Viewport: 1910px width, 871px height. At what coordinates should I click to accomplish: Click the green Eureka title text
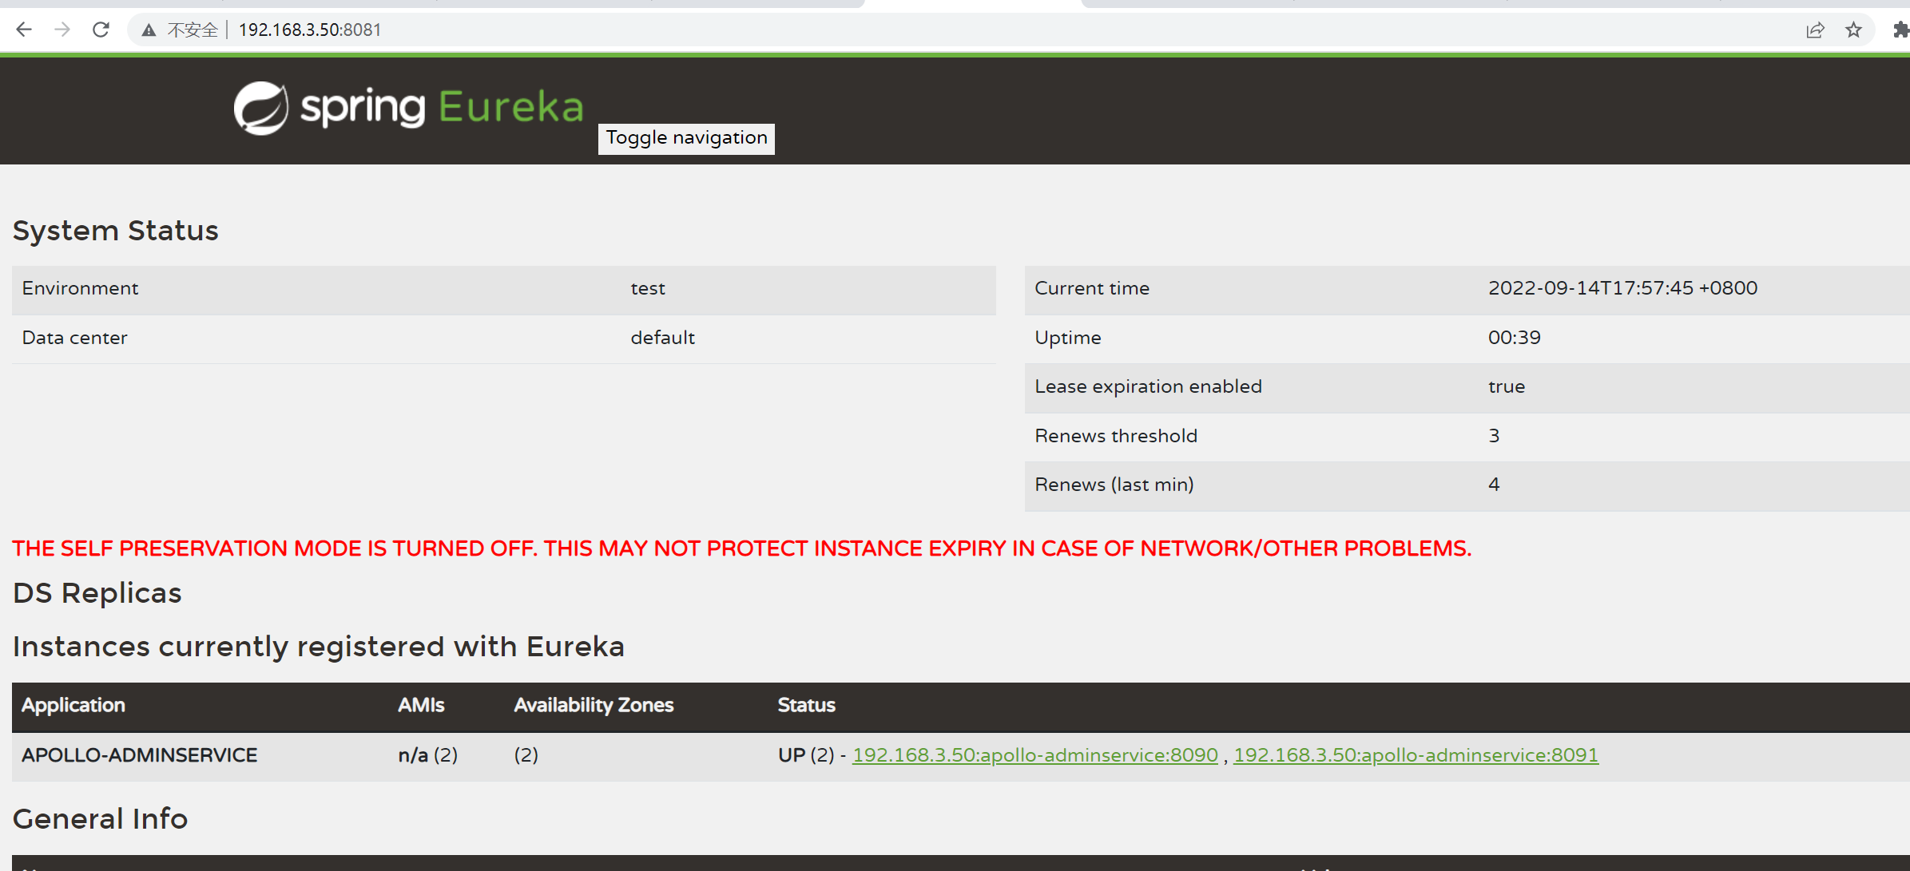[x=511, y=107]
